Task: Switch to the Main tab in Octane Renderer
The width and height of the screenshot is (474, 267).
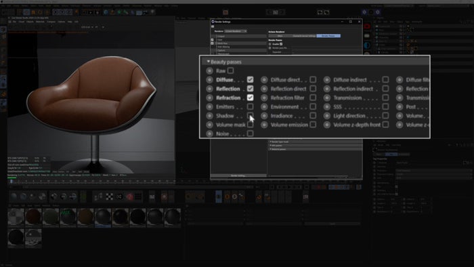Action: point(280,36)
